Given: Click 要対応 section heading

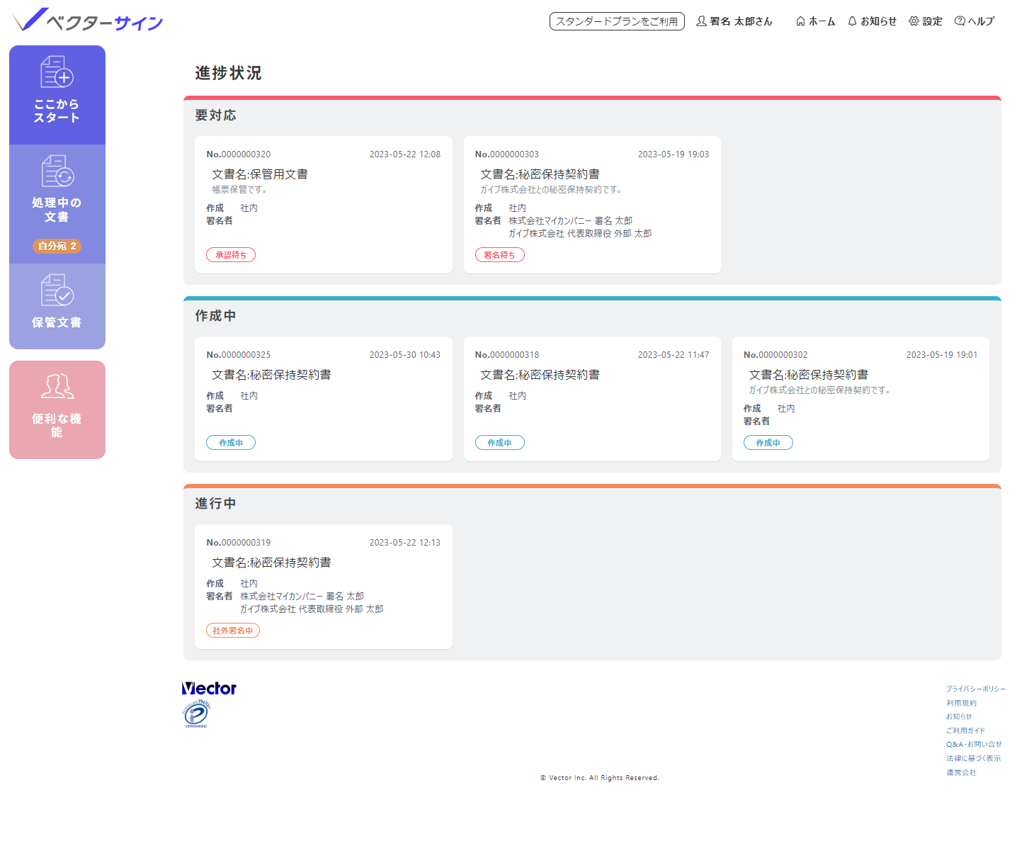Looking at the screenshot, I should 216,115.
